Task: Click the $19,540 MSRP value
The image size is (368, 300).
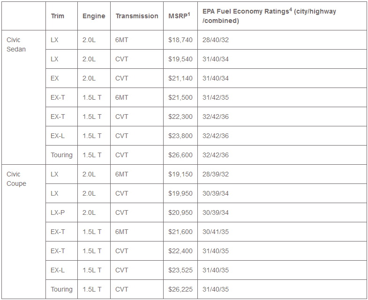Action: 180,59
